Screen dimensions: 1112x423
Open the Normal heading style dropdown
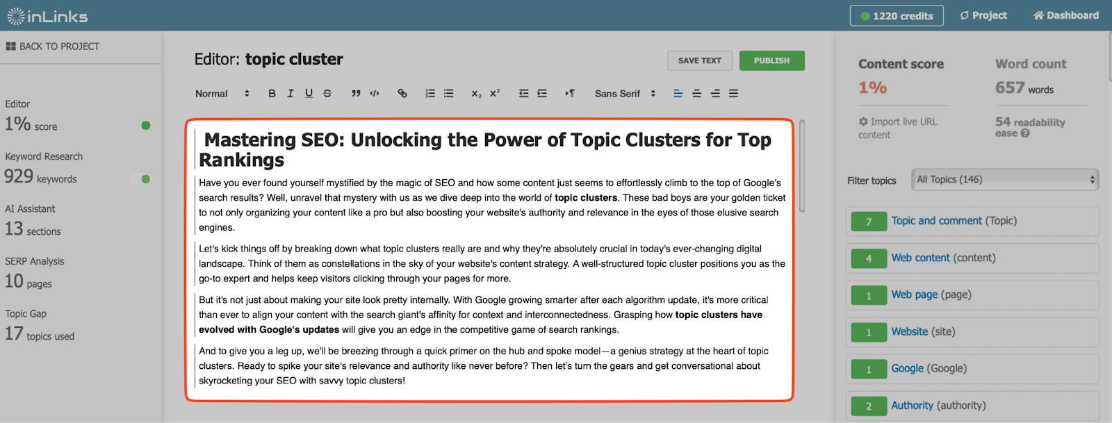(x=222, y=94)
